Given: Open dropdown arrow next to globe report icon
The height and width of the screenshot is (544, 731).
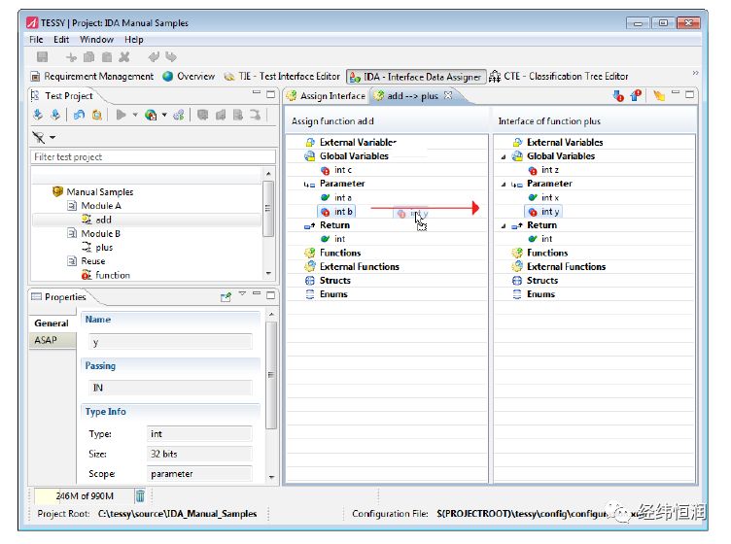Looking at the screenshot, I should [164, 115].
